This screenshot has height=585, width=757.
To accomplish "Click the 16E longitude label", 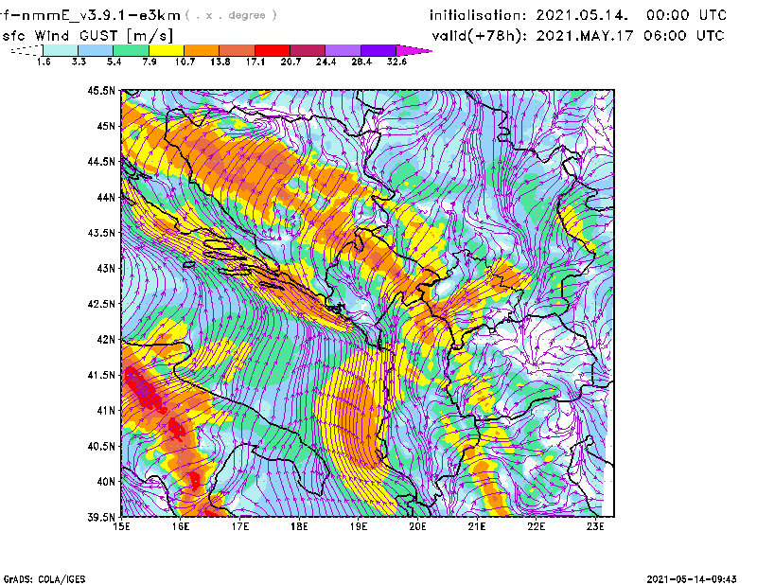I will point(181,526).
